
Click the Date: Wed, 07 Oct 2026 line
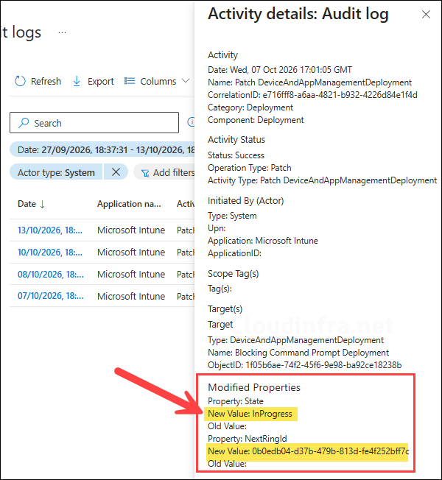pos(280,69)
